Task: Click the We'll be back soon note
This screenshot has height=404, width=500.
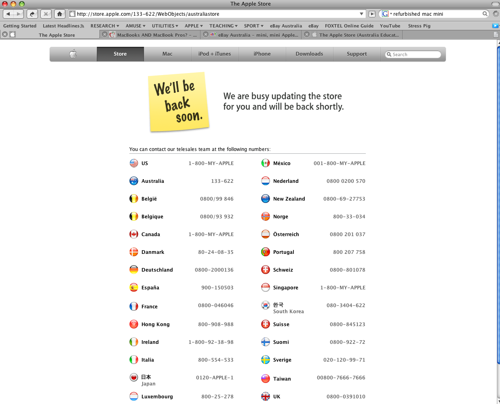Action: [x=179, y=102]
